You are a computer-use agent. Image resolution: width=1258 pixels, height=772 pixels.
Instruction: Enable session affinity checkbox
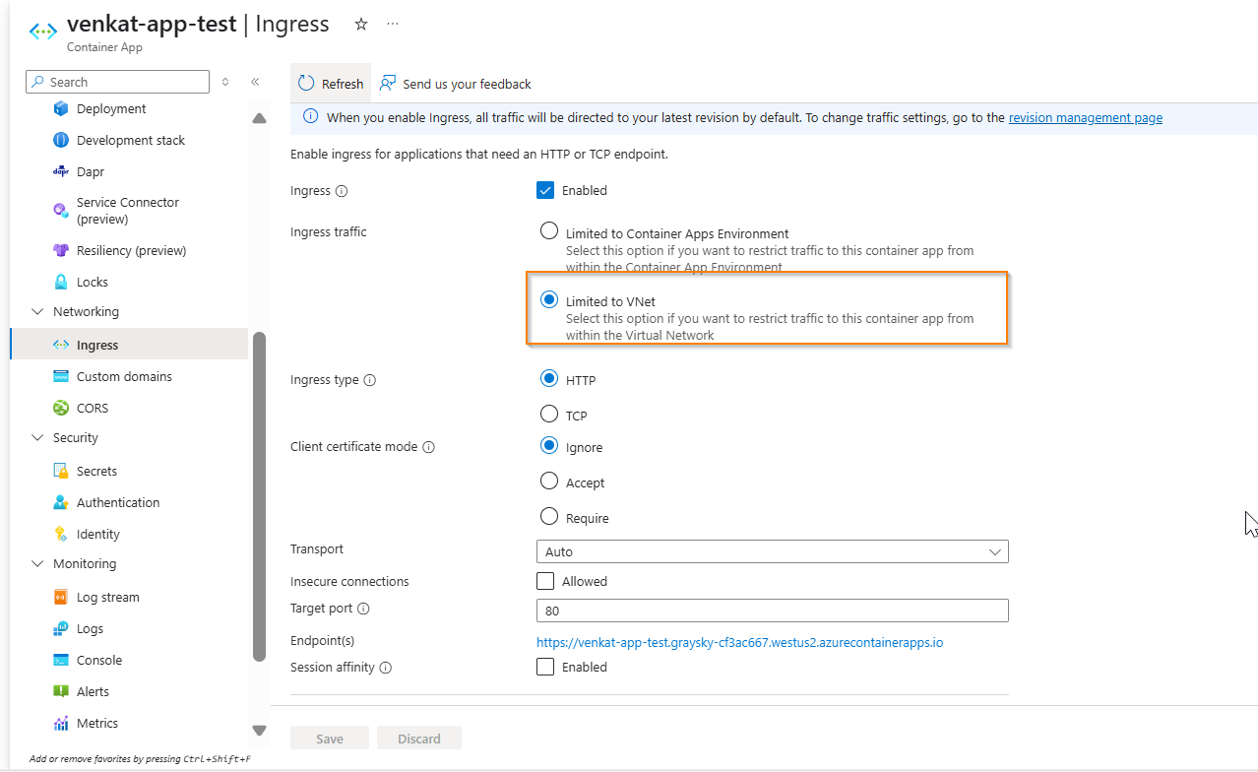coord(545,667)
